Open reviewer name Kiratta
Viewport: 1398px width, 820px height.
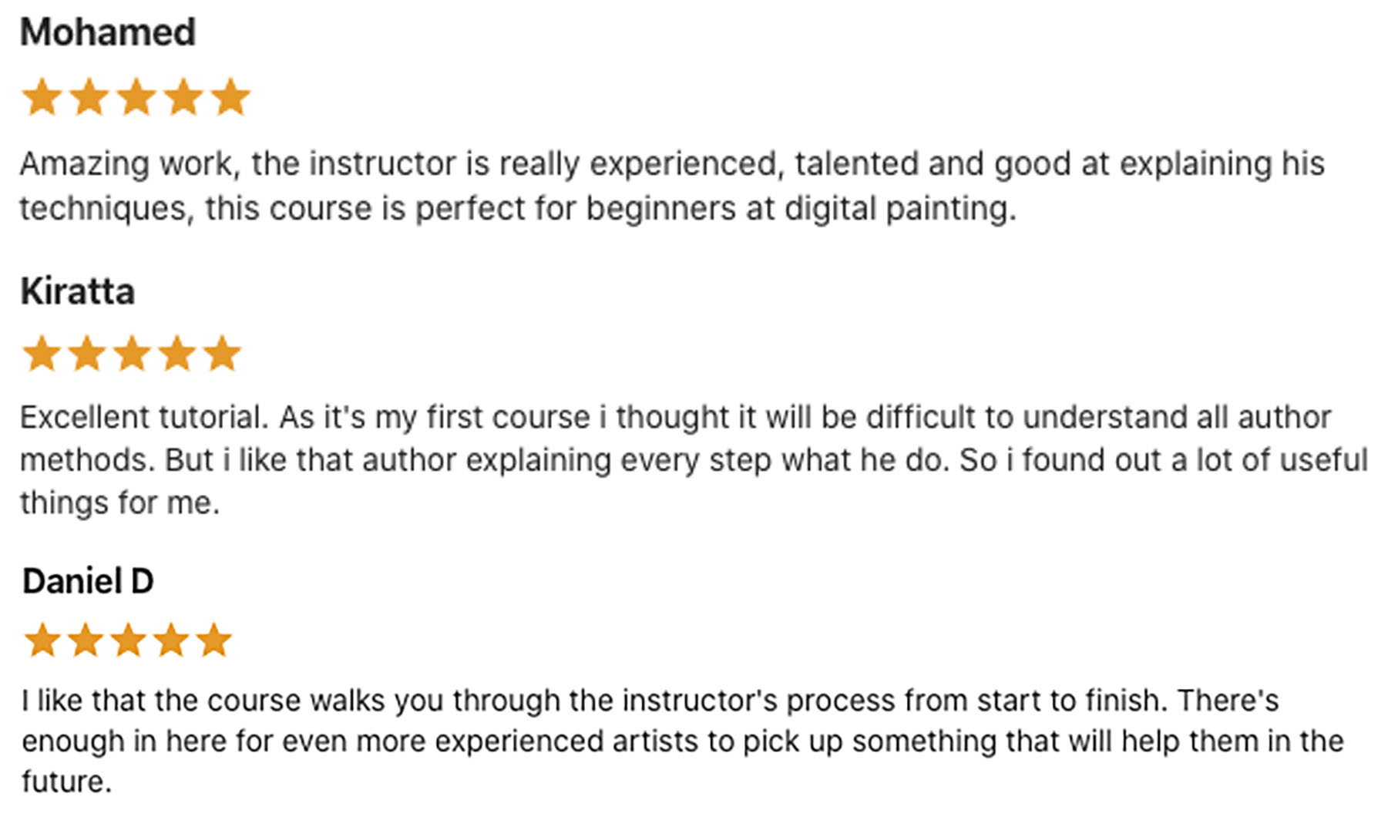tap(78, 291)
